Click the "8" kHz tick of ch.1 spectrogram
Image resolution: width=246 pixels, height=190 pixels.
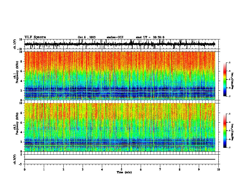21,61
